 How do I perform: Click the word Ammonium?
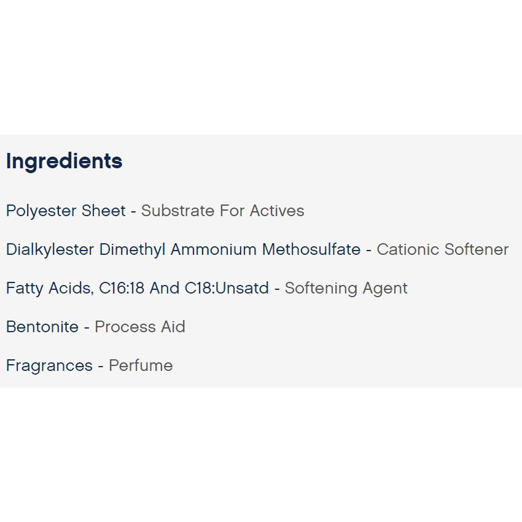(214, 249)
